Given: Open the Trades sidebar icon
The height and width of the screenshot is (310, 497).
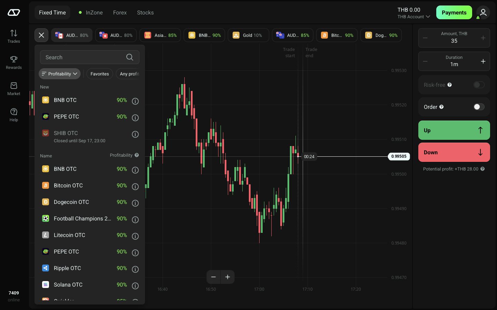Looking at the screenshot, I should coord(14,33).
